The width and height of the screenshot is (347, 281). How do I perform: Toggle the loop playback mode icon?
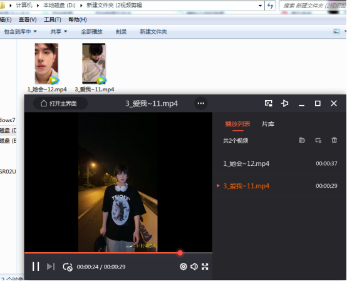tap(68, 267)
